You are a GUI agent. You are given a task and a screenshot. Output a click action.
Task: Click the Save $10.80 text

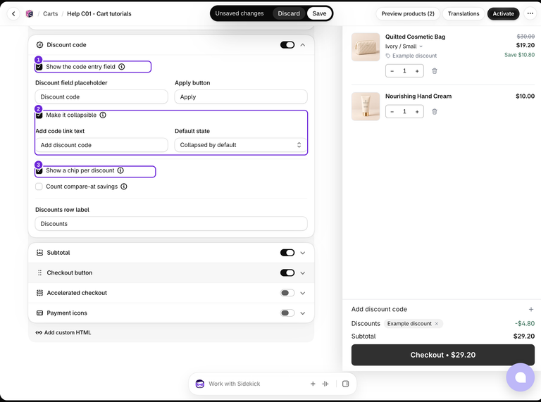(x=519, y=55)
